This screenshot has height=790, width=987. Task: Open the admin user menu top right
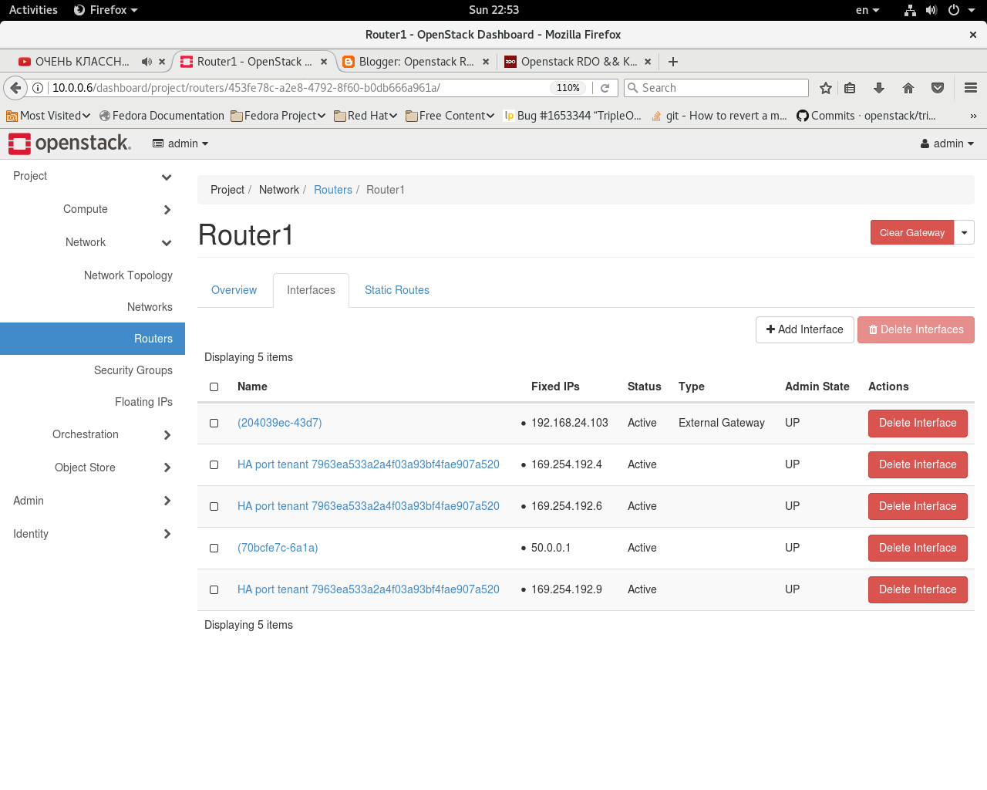coord(946,143)
